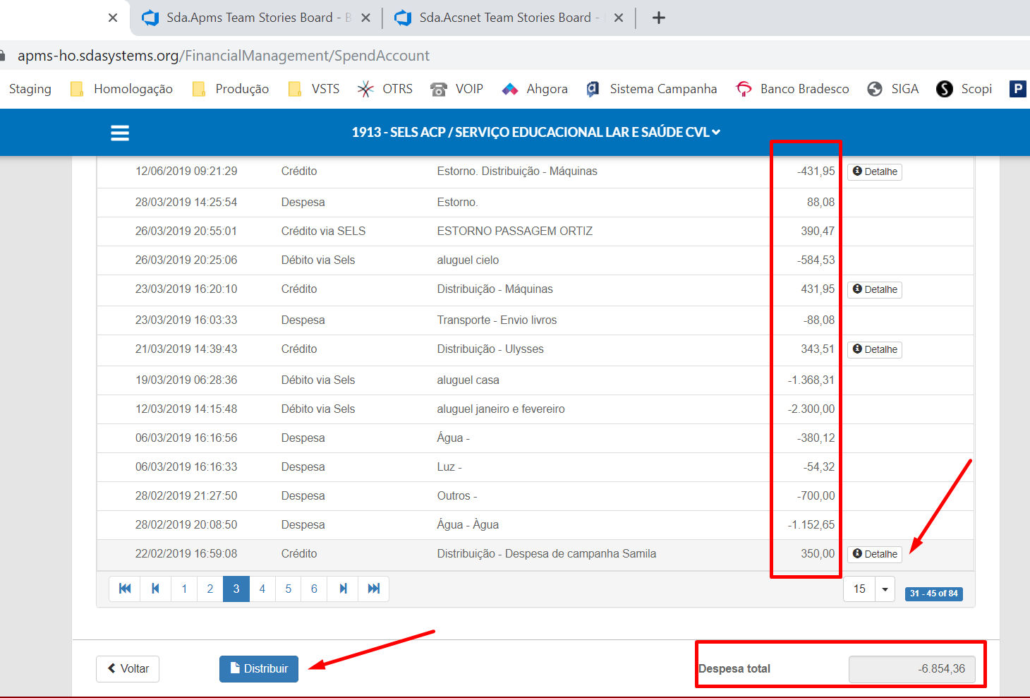The width and height of the screenshot is (1030, 698).
Task: Open the Staging bookmark
Action: tap(30, 89)
